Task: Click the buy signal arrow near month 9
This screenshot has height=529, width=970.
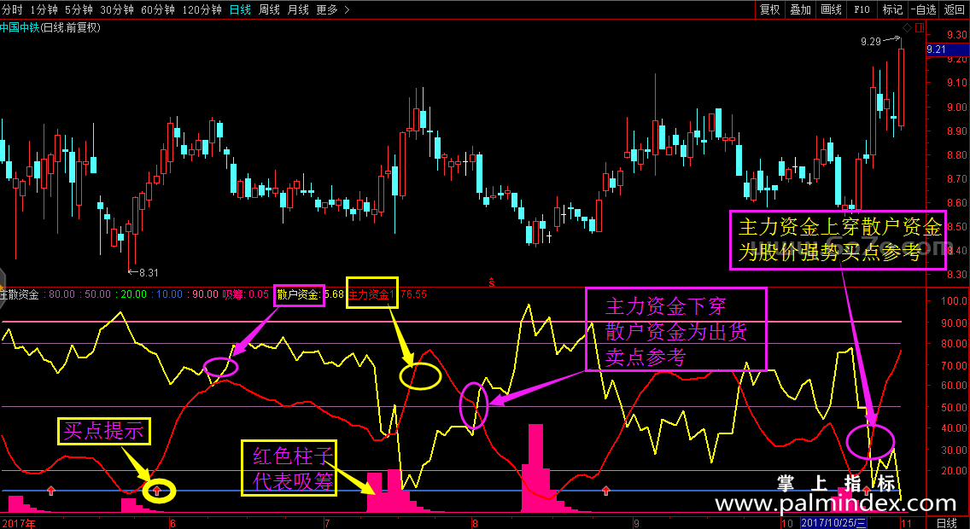Action: coord(605,491)
